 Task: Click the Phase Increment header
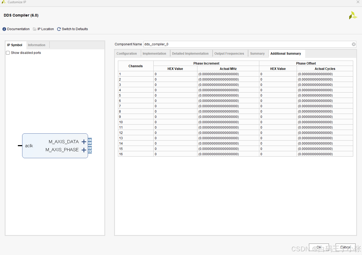[206, 63]
